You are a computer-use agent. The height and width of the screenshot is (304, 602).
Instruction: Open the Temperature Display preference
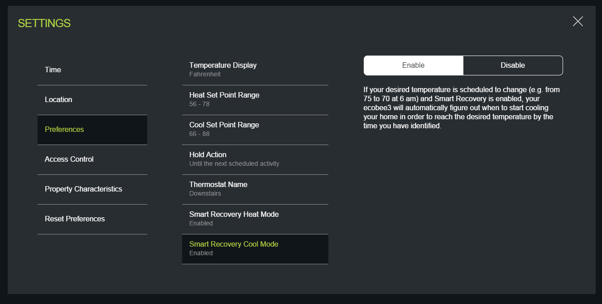point(255,70)
